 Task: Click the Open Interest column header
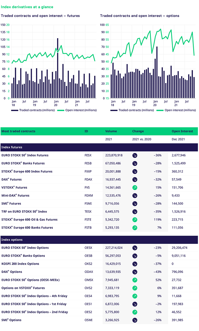tap(182, 131)
